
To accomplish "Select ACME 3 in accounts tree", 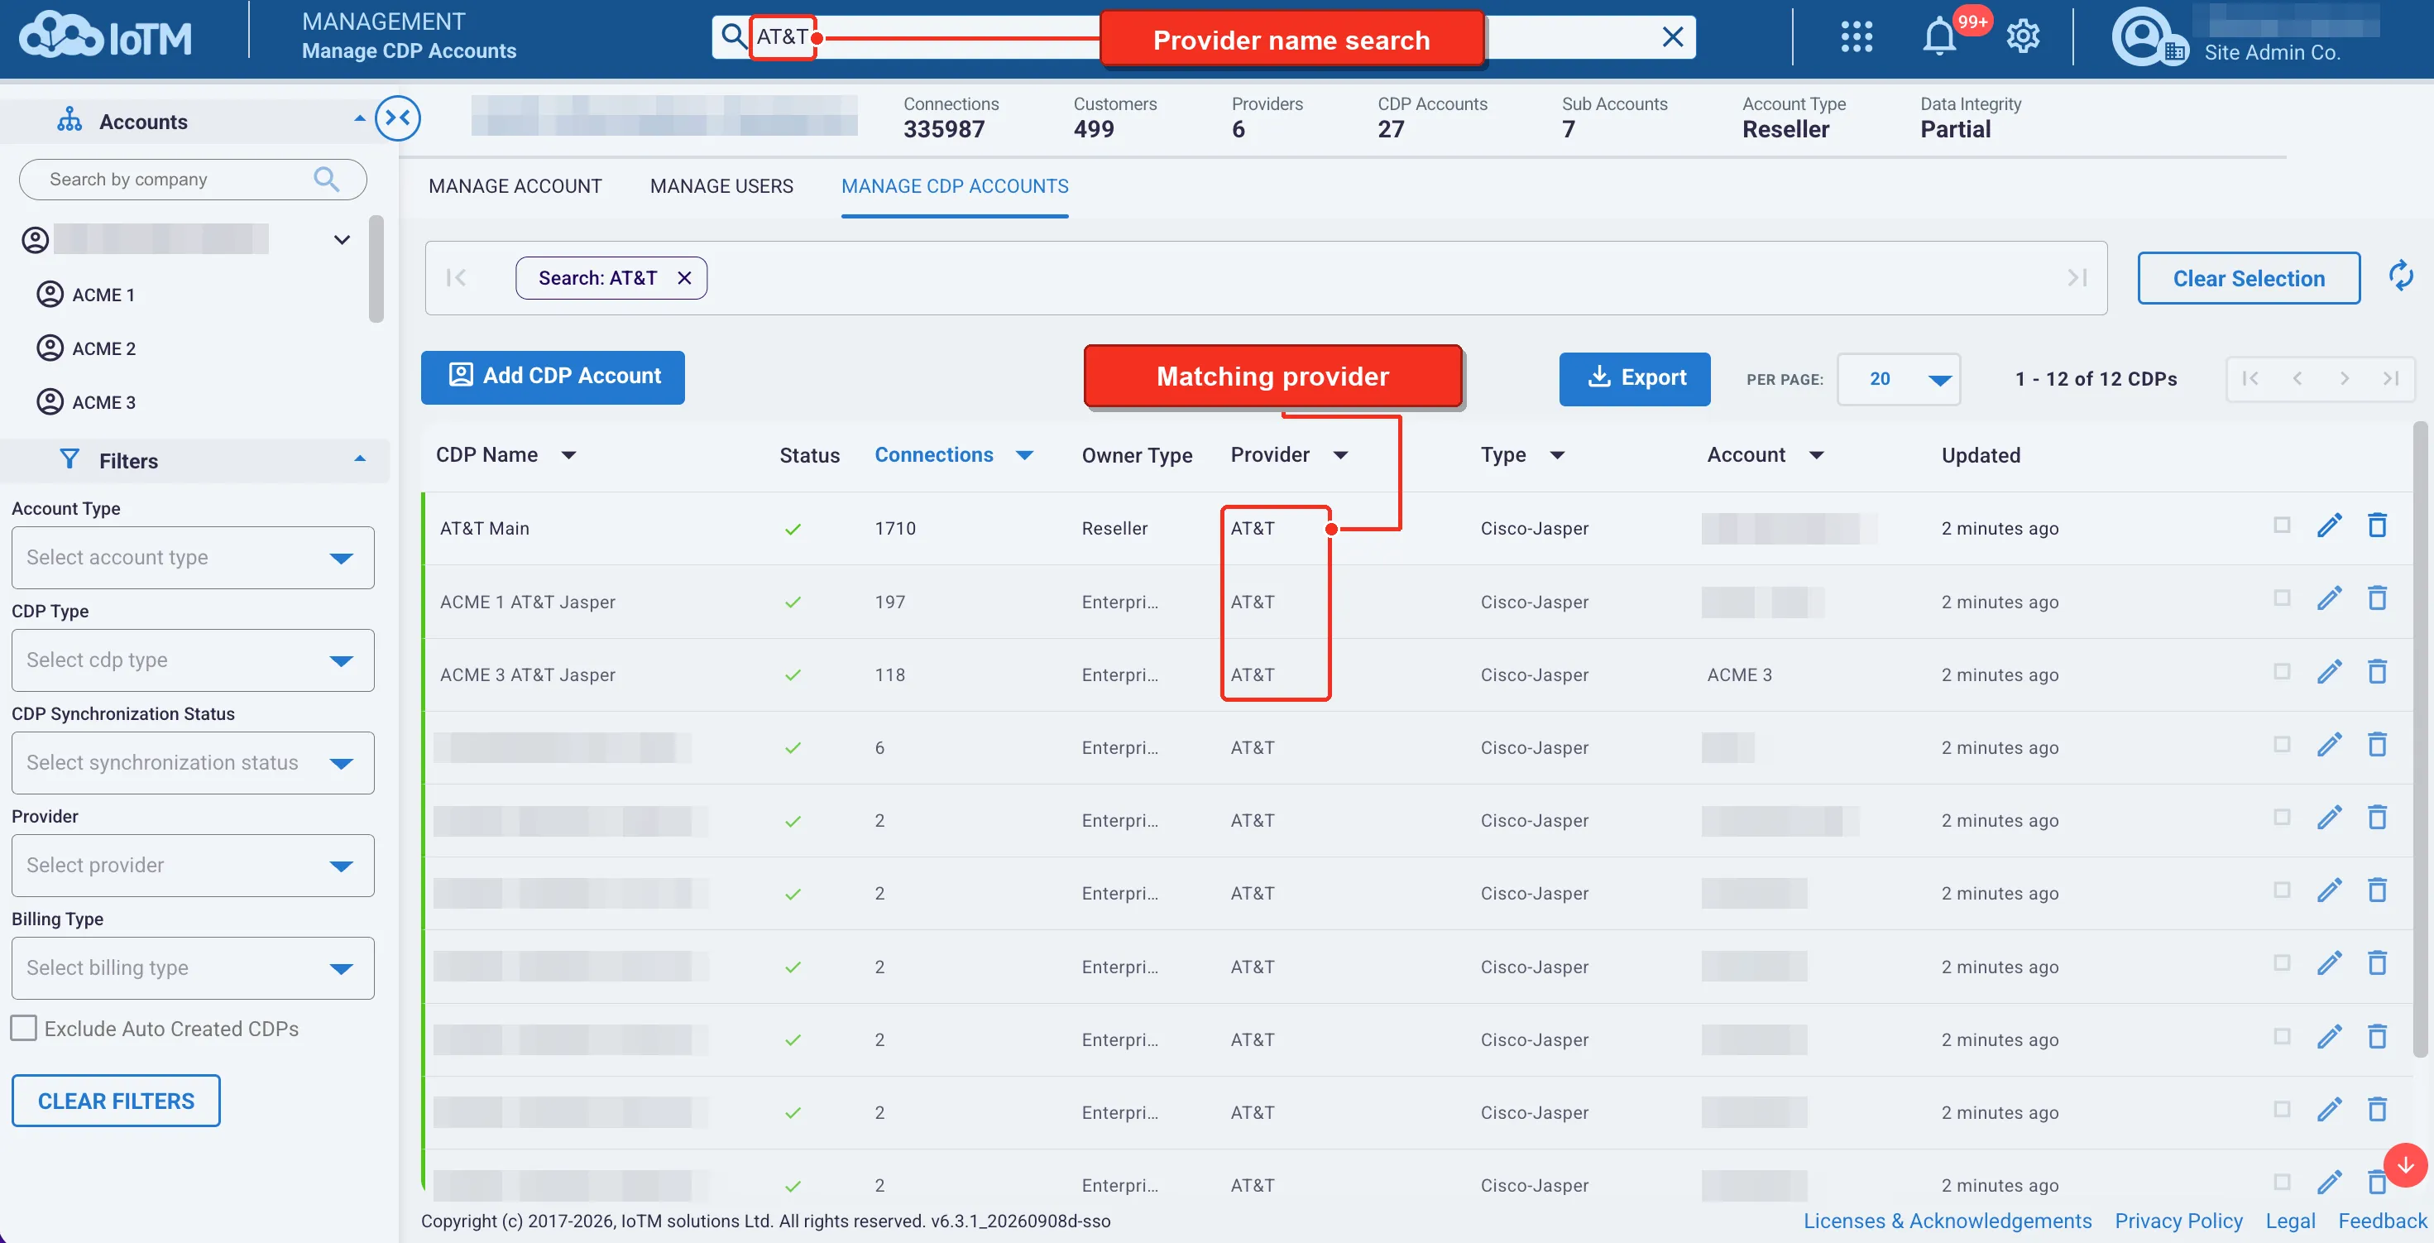I will point(103,403).
